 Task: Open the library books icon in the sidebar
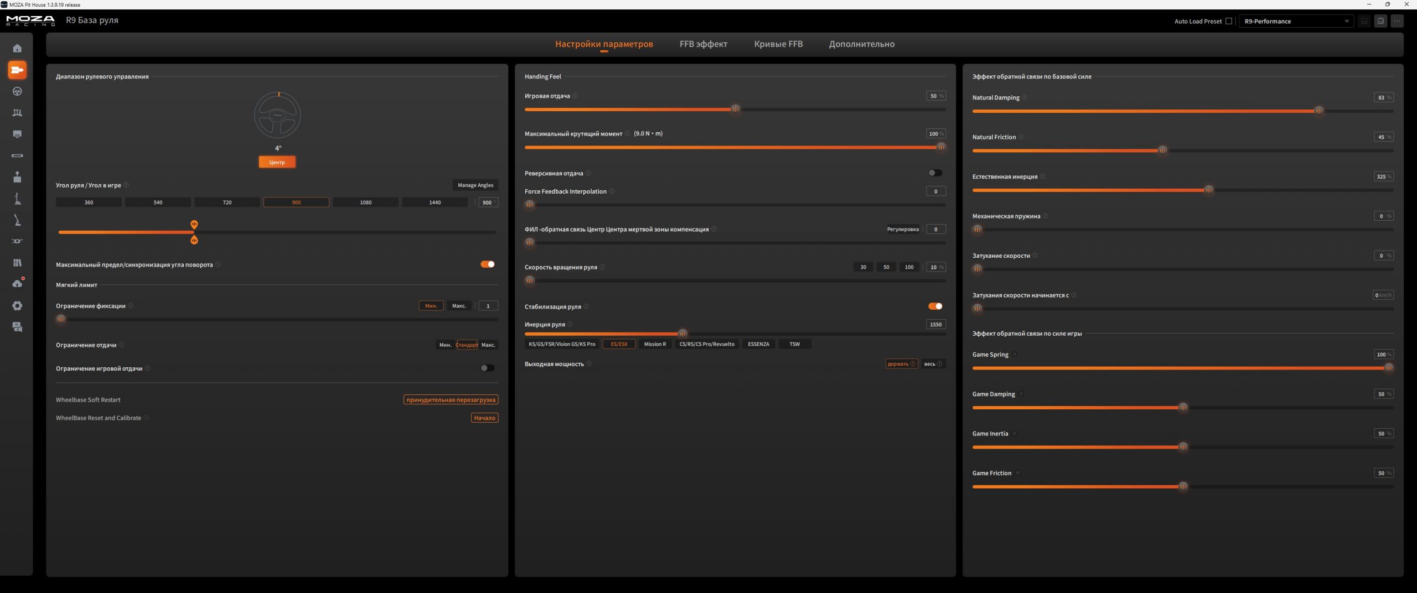click(x=17, y=263)
